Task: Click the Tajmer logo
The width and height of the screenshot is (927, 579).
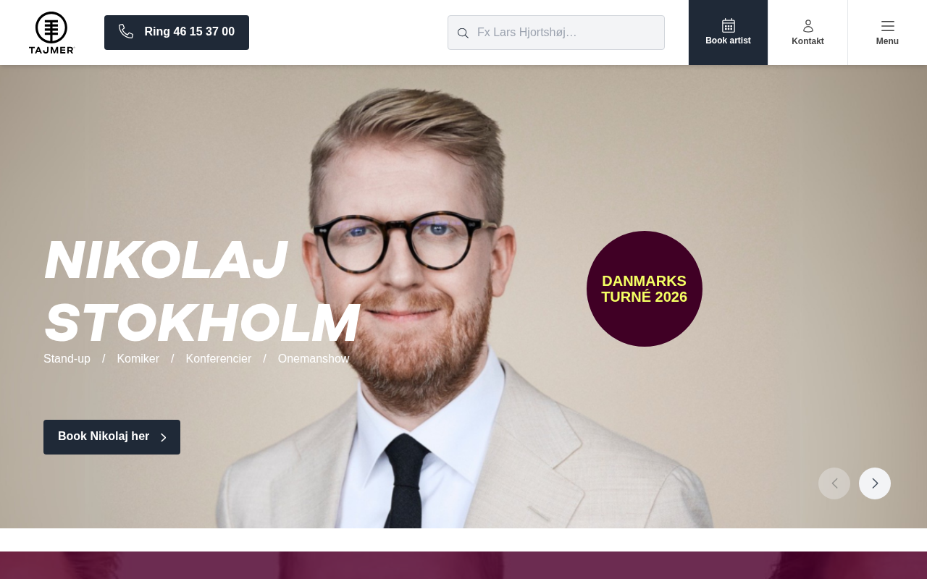Action: coord(51,33)
